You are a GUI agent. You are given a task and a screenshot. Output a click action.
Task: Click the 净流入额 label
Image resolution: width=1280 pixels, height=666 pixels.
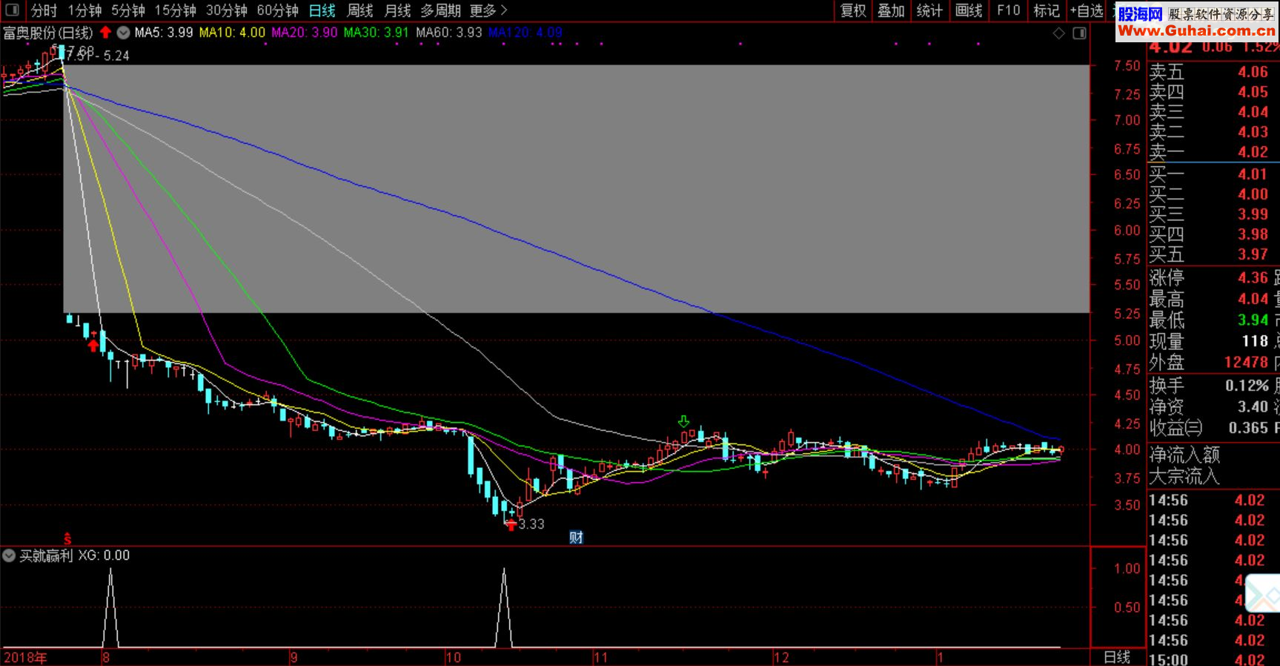tap(1184, 455)
